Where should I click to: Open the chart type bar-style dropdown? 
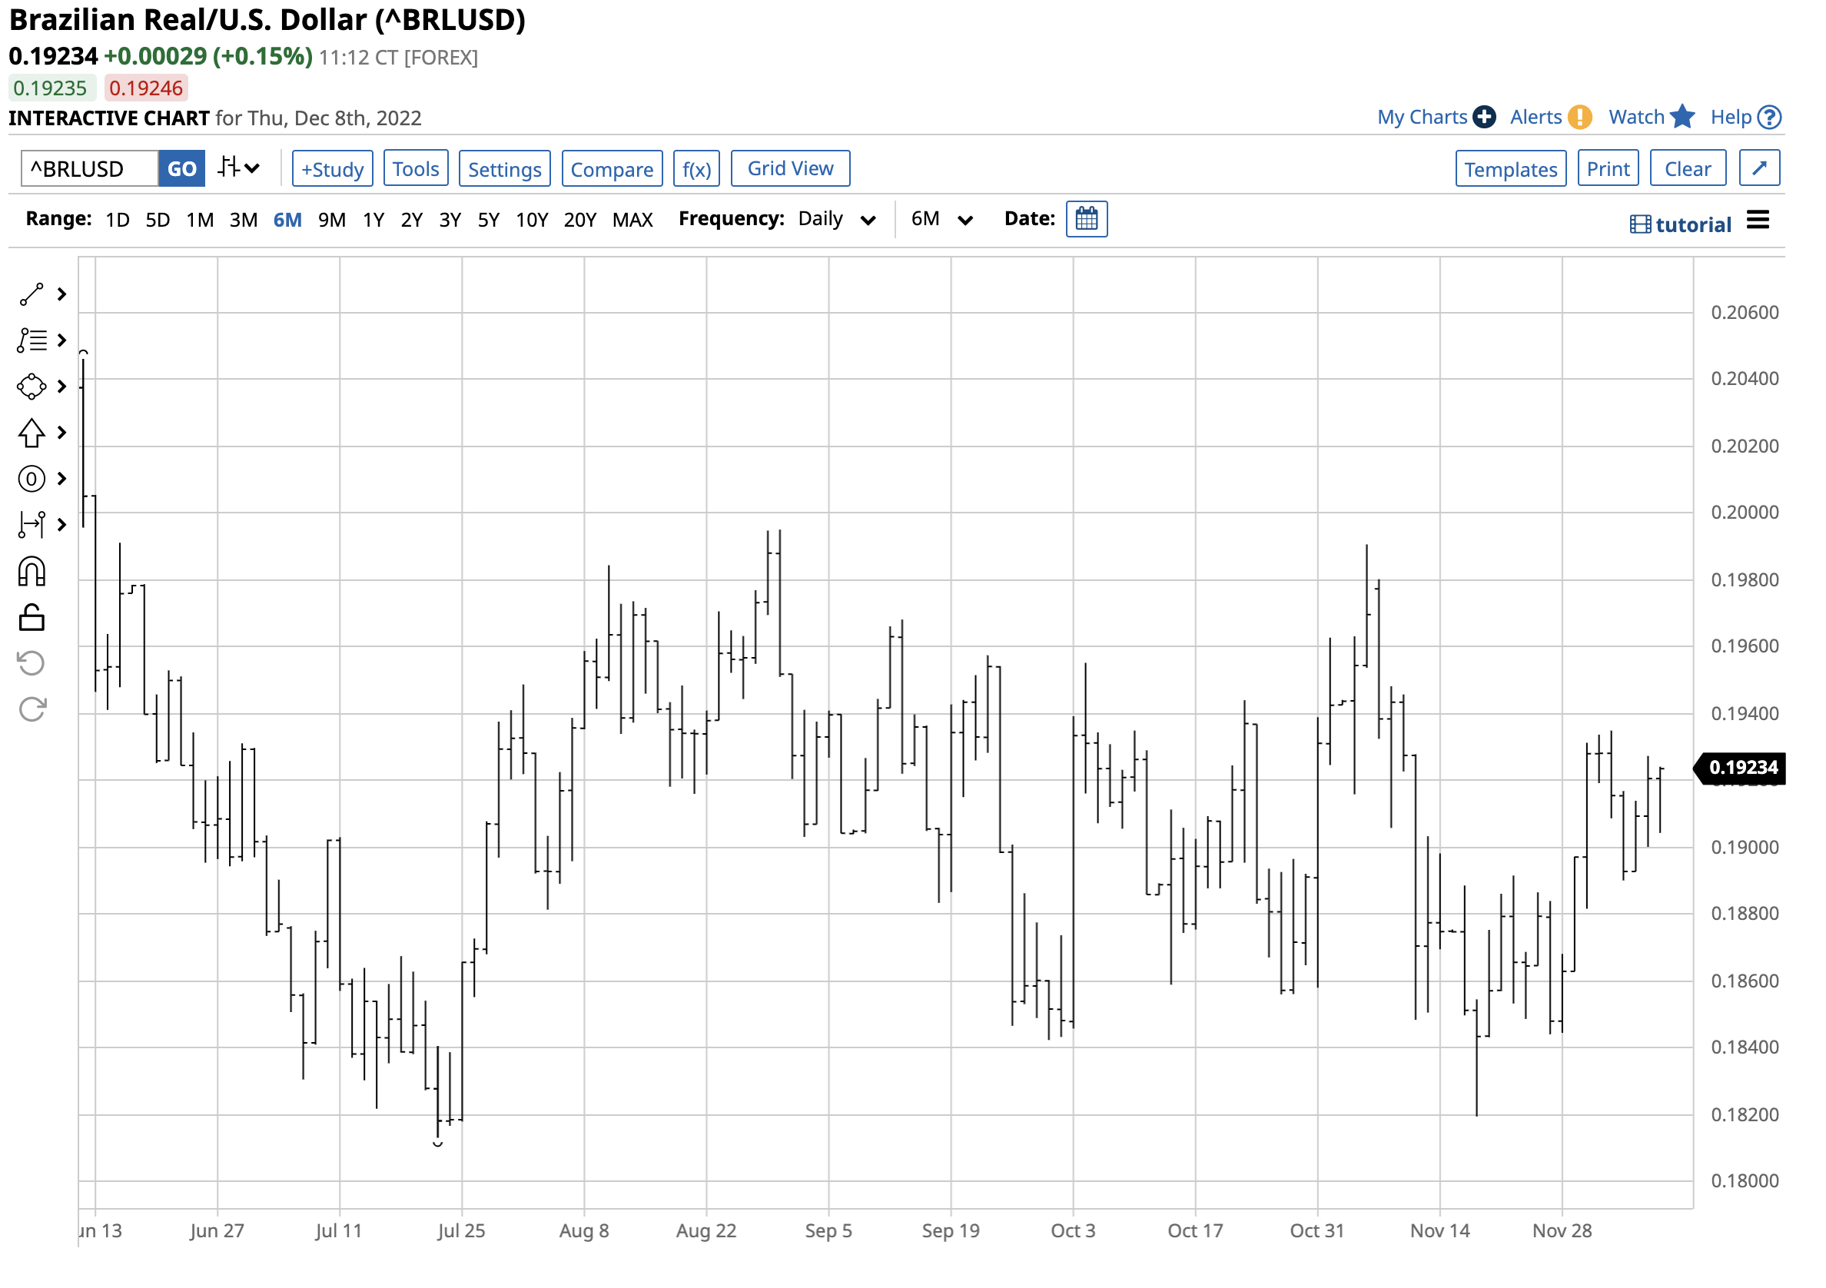coord(238,168)
